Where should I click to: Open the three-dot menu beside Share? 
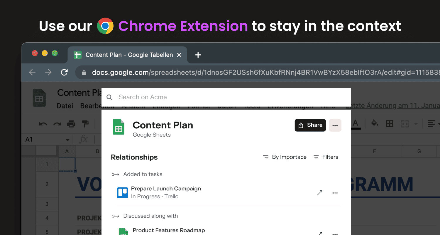335,125
